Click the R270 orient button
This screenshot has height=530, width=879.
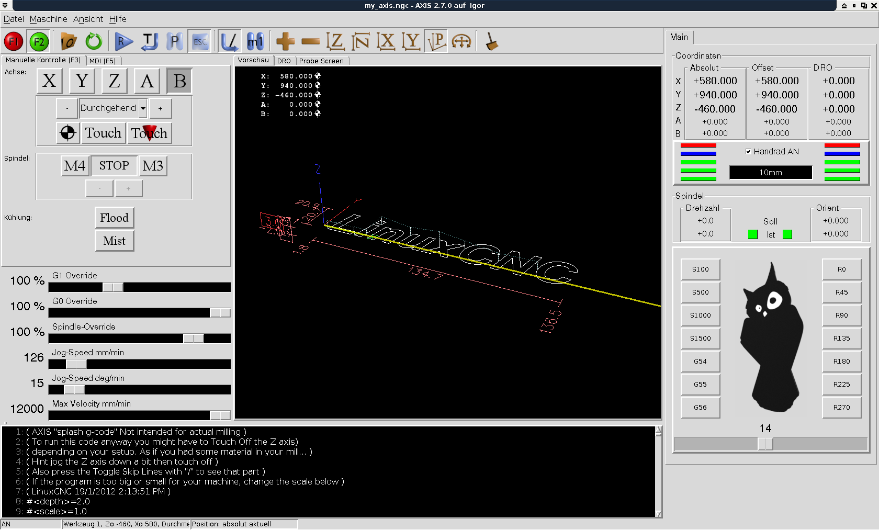point(841,408)
